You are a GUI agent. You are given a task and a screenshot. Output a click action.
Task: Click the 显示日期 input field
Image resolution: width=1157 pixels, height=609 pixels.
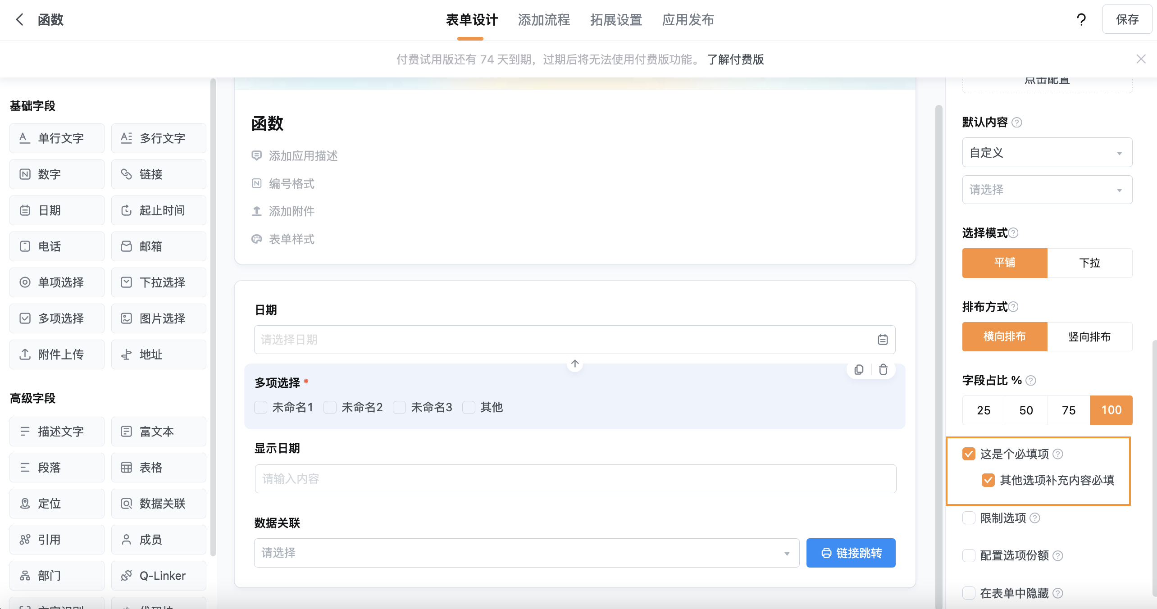[575, 478]
